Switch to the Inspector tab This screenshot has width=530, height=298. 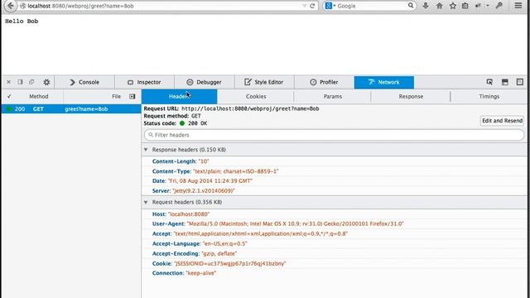point(144,82)
